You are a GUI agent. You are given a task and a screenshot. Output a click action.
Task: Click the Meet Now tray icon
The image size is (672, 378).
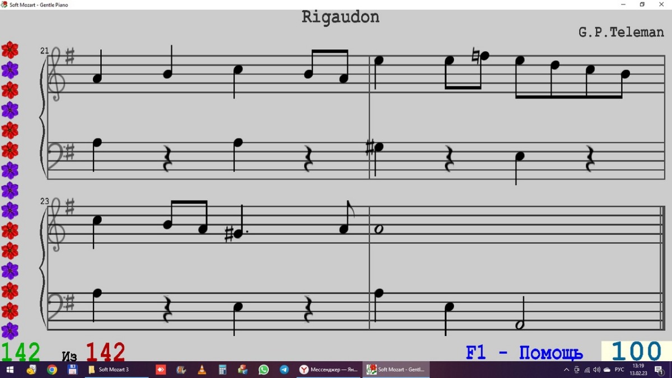point(577,370)
